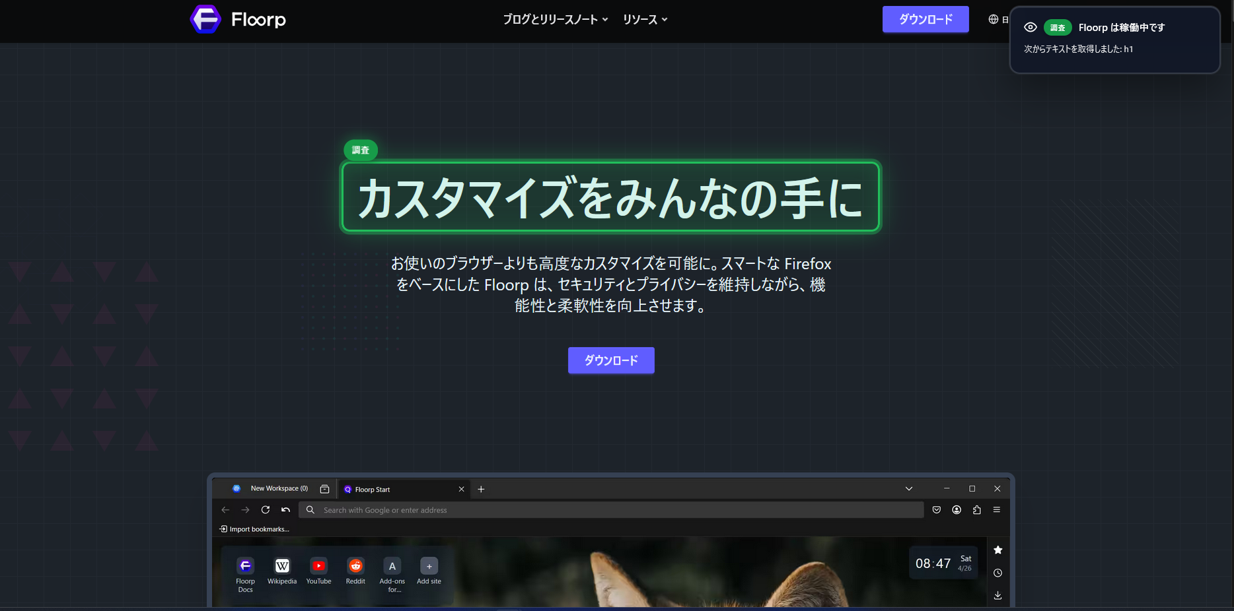Click the Import bookmarks link

point(254,529)
